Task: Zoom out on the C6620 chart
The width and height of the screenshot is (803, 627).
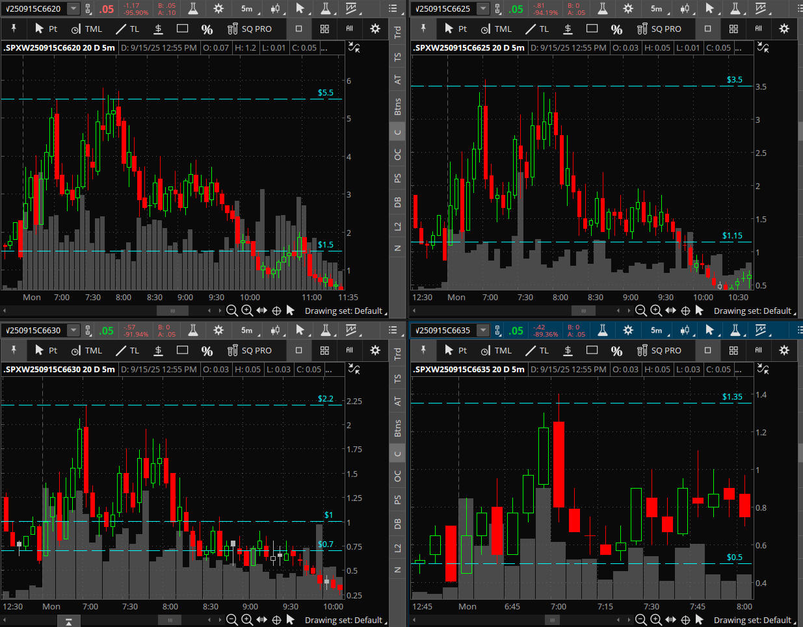Action: 231,311
